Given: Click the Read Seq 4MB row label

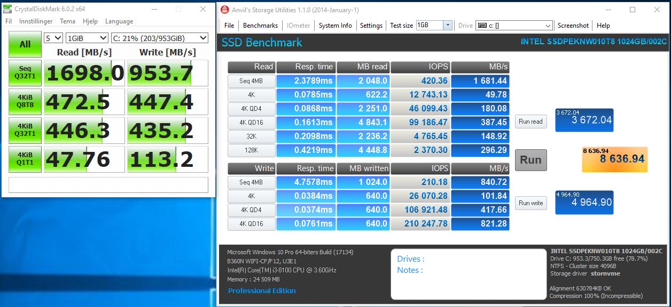Looking at the screenshot, I should point(251,81).
